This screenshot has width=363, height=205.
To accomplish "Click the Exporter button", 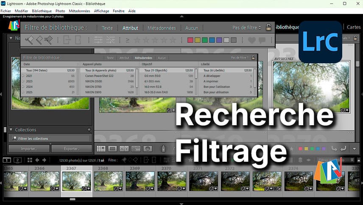I will pyautogui.click(x=72, y=149).
